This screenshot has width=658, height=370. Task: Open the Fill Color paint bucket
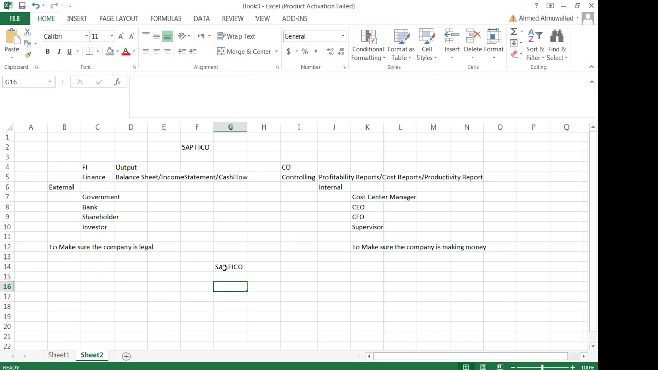pos(109,51)
